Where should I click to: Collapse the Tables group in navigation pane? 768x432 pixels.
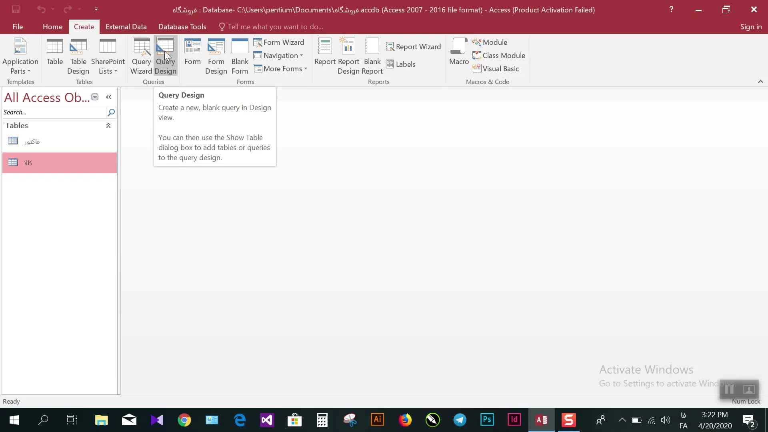(108, 126)
